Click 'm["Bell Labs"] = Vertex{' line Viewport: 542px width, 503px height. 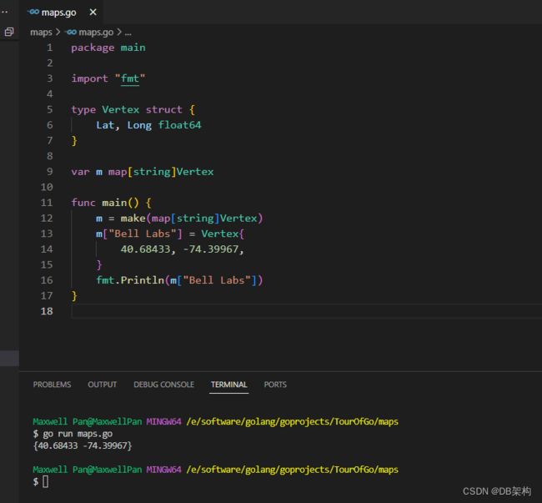[170, 234]
